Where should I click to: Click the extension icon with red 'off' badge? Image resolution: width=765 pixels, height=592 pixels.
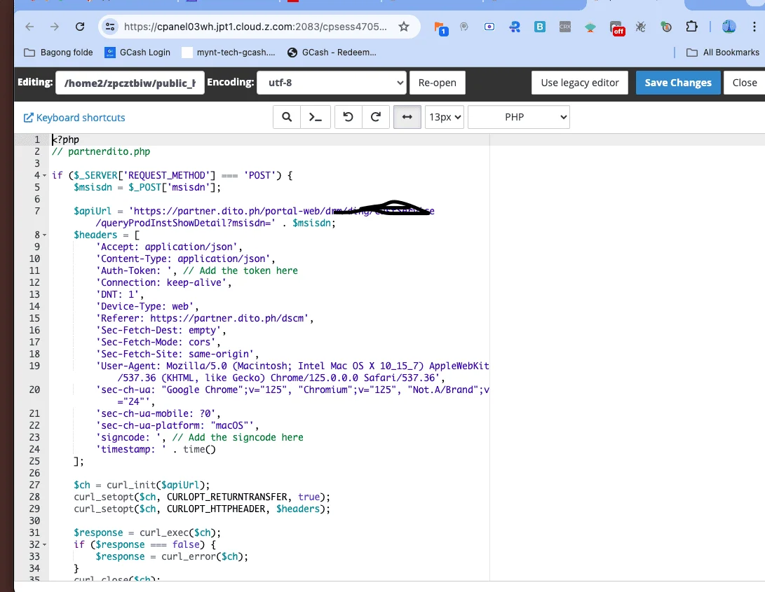tap(616, 28)
